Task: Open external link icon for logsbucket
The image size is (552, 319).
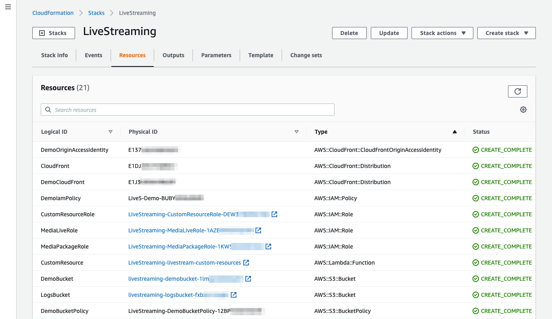Action: 234,295
